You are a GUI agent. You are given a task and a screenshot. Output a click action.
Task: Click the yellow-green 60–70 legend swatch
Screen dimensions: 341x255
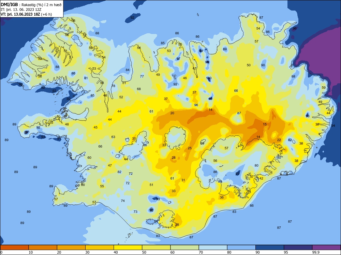click(184, 248)
